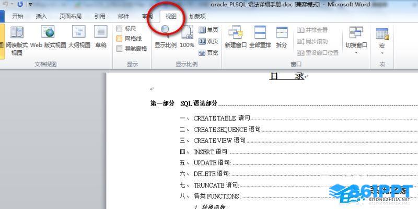
Task: Open Web Layout view (Web 版式视图)
Action: 48,37
